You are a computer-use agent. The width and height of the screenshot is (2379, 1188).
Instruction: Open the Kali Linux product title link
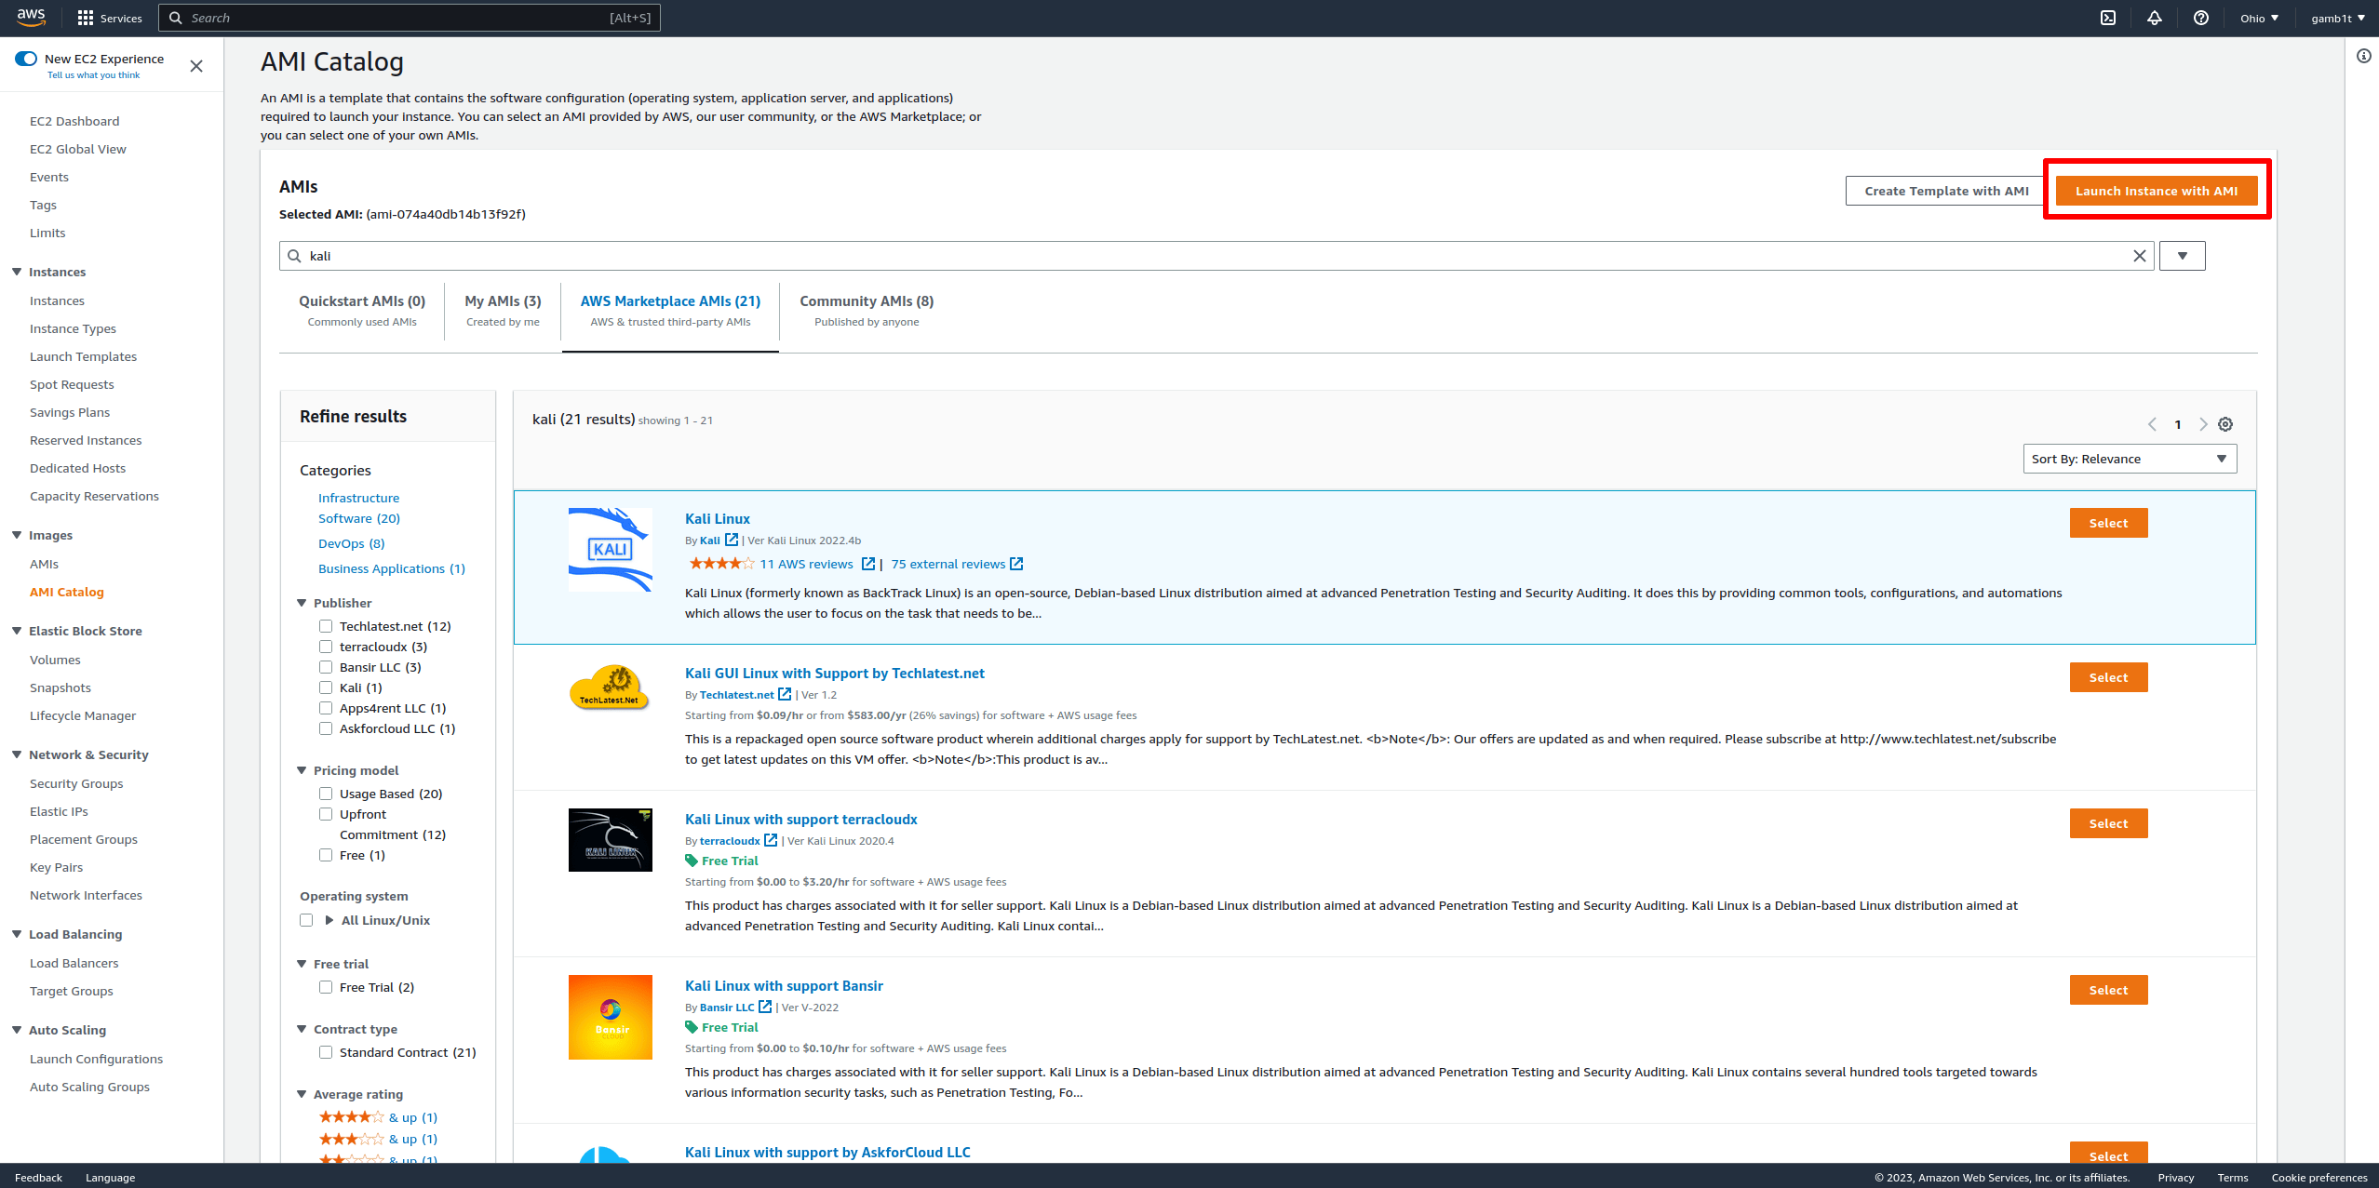[717, 519]
